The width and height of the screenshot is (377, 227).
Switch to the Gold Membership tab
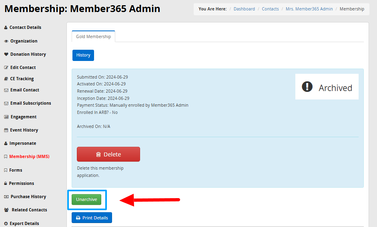pos(93,36)
